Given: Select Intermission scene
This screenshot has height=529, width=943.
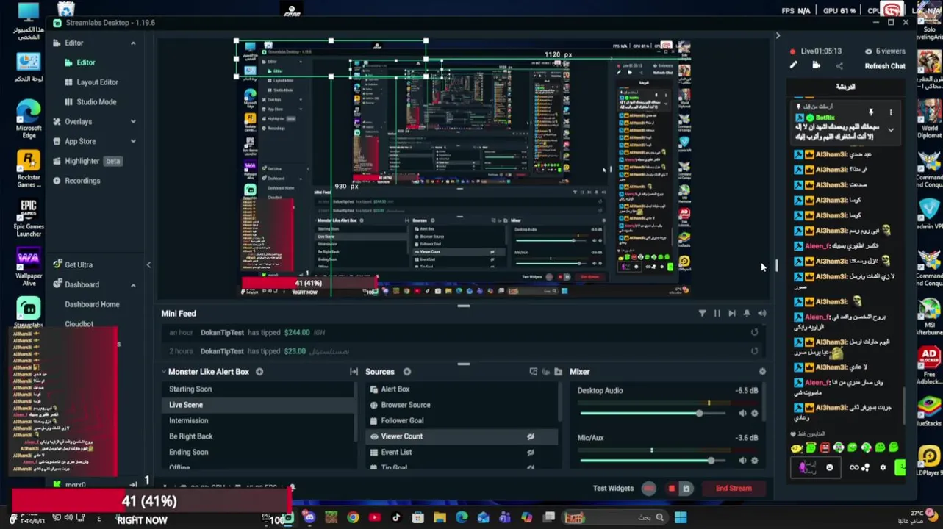Looking at the screenshot, I should pyautogui.click(x=257, y=421).
